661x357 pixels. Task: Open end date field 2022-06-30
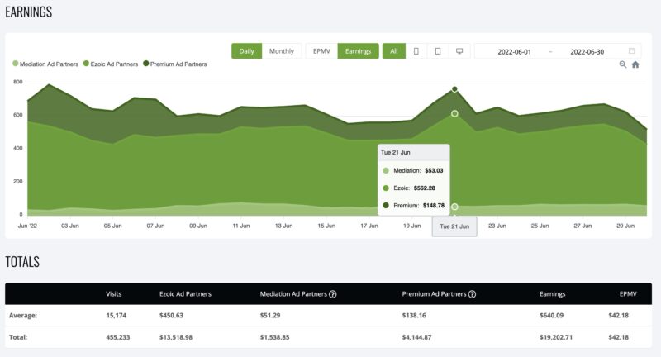tap(587, 51)
